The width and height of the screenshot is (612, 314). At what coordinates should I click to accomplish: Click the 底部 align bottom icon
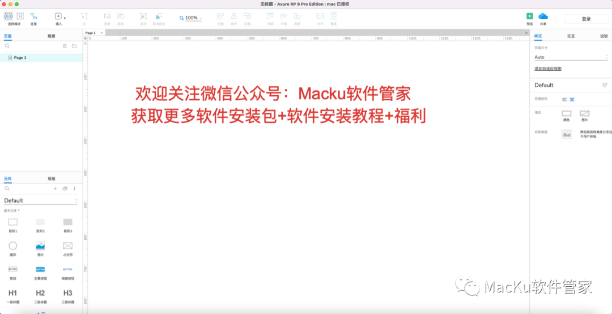[x=297, y=16]
